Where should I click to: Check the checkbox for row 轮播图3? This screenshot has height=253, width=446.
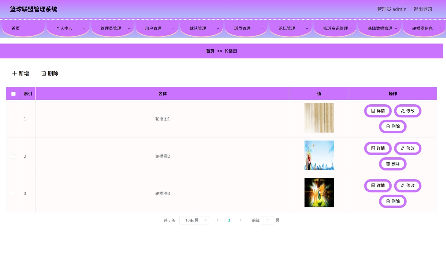point(13,194)
